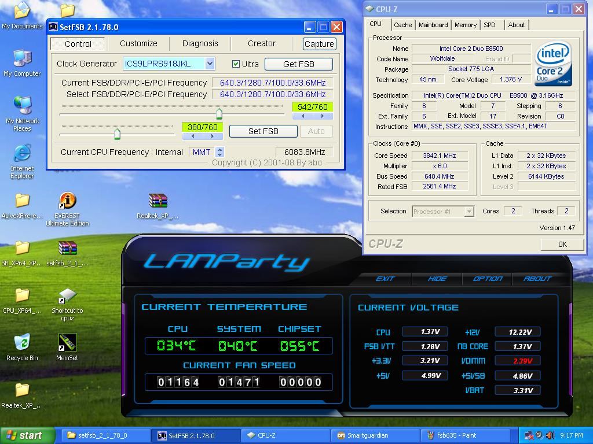Open My Network Places icon
The height and width of the screenshot is (444, 593).
[22, 113]
